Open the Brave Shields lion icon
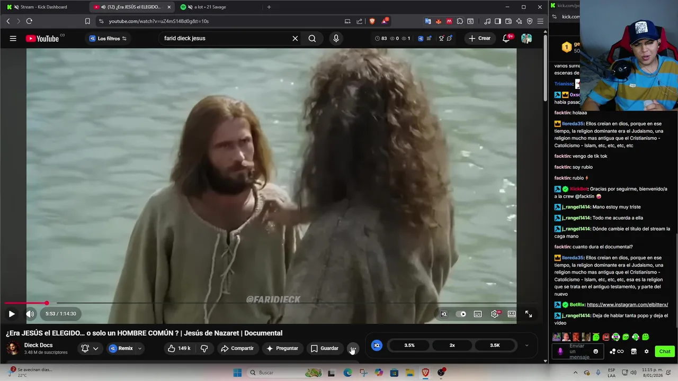 click(x=372, y=21)
